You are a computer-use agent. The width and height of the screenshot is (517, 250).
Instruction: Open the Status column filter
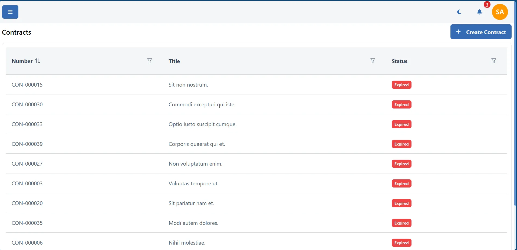(x=493, y=61)
